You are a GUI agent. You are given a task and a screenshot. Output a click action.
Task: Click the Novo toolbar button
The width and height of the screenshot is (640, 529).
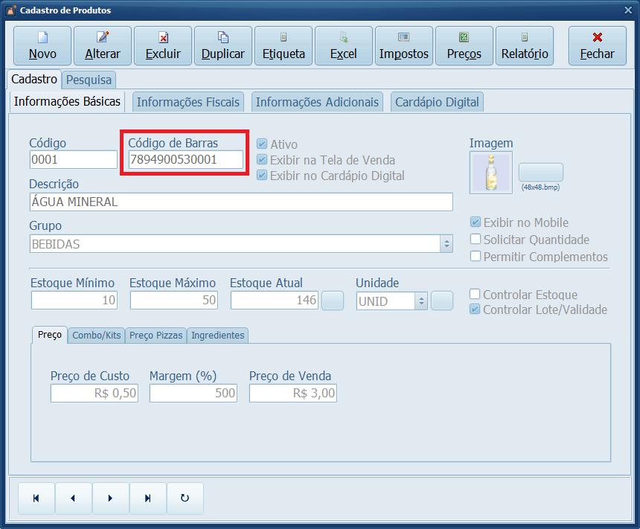[x=42, y=46]
